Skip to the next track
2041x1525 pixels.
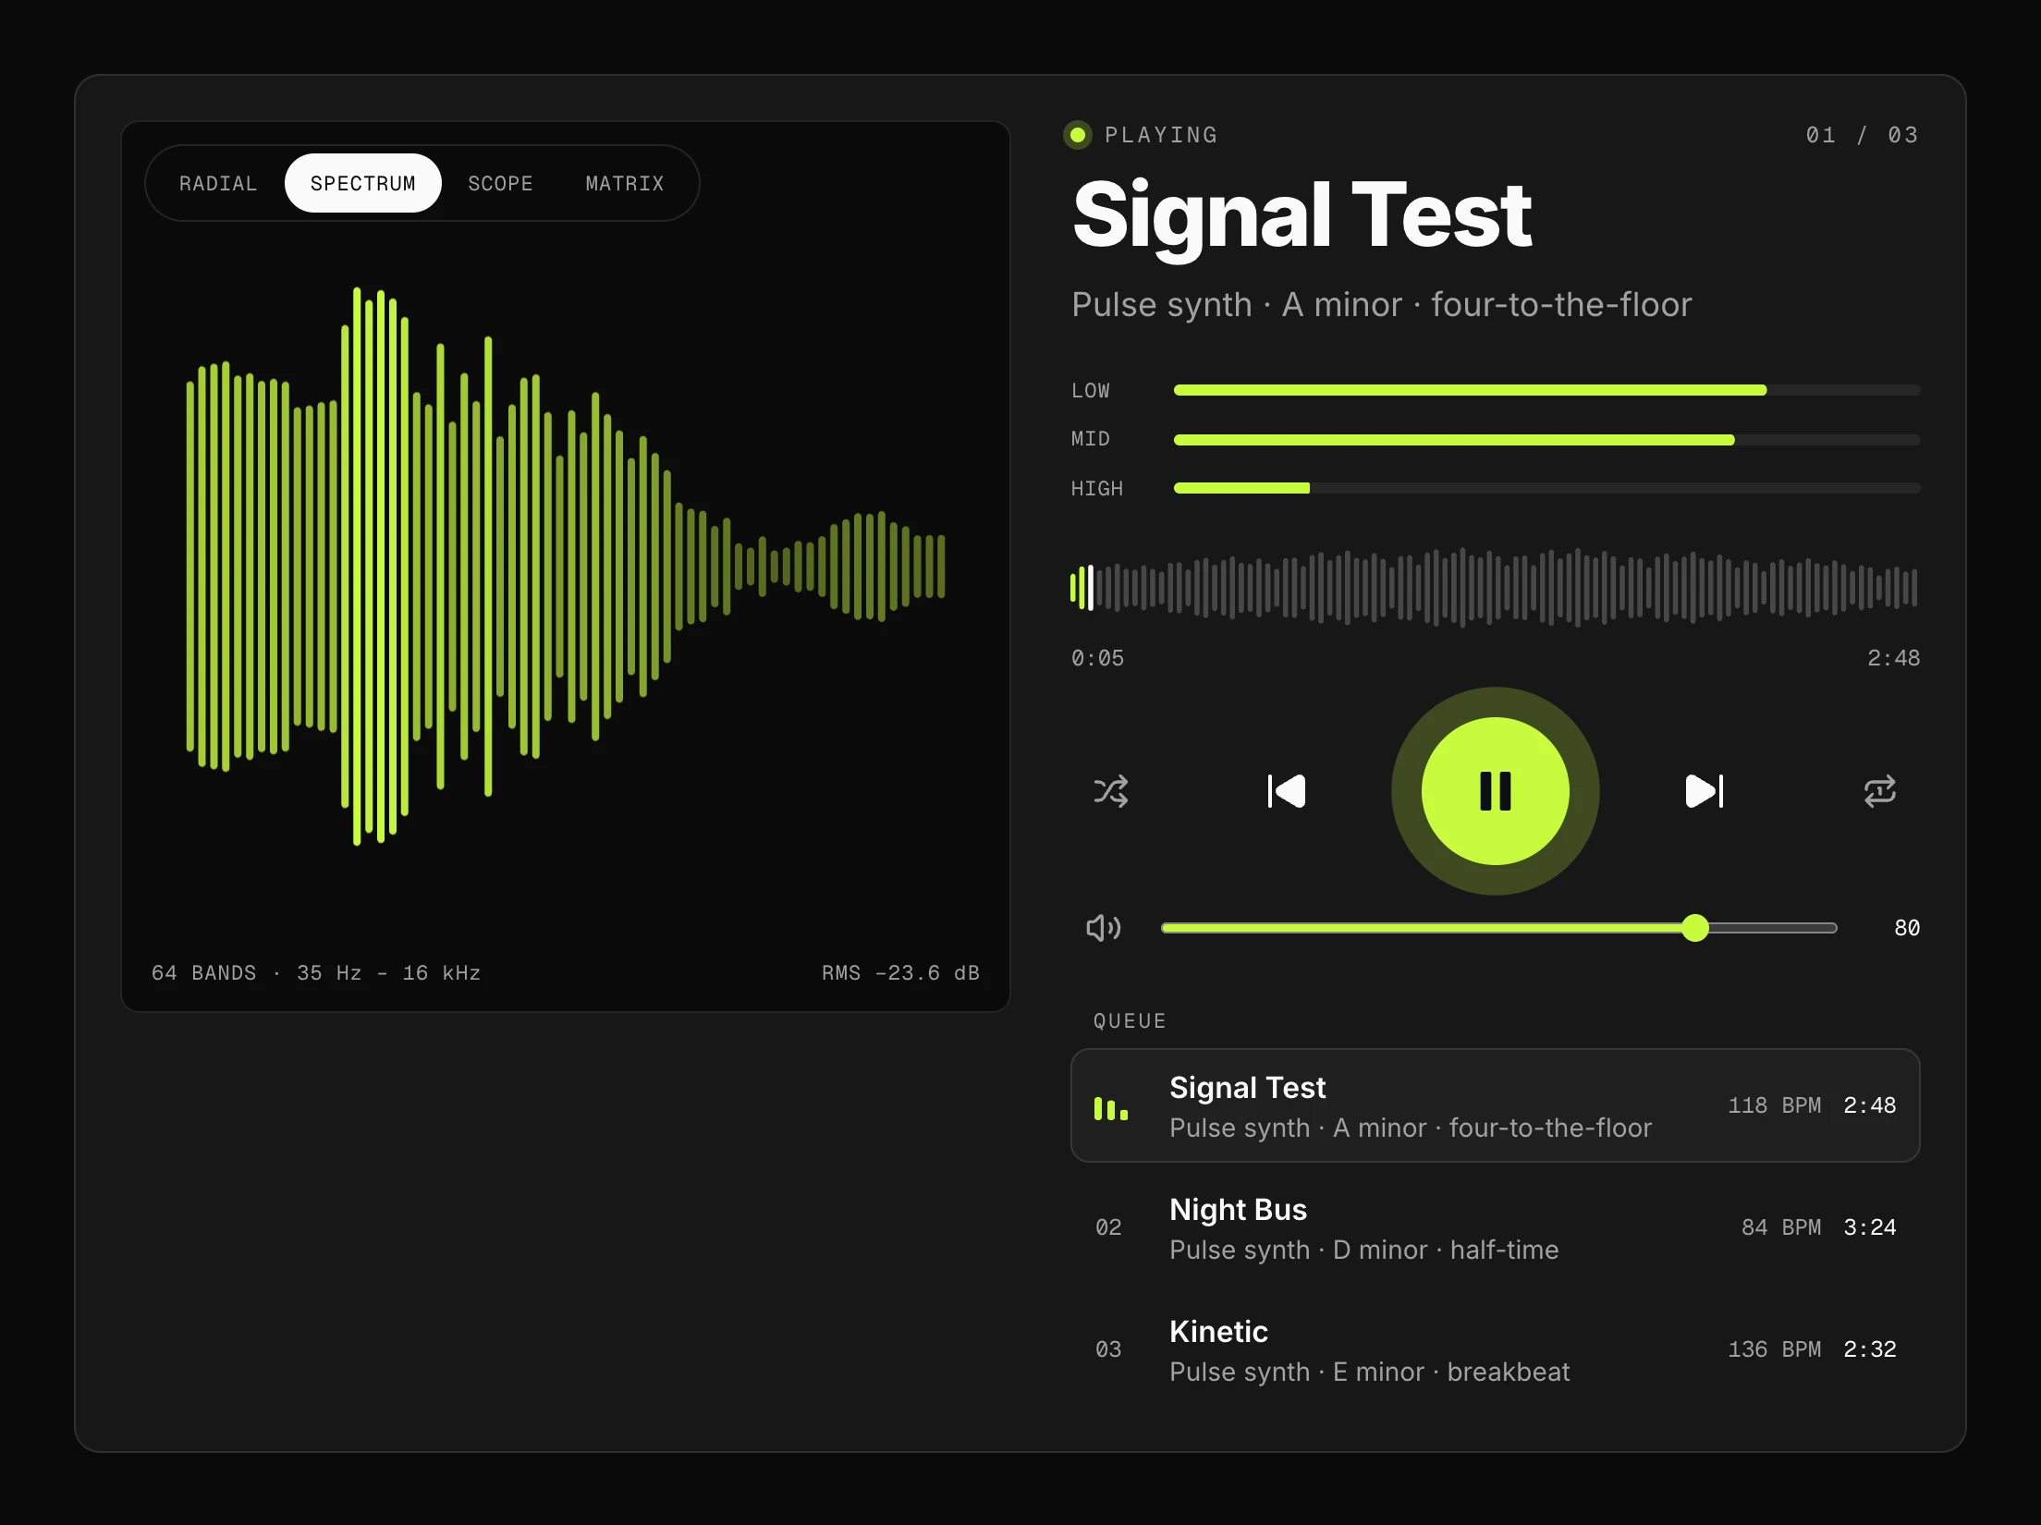pos(1704,791)
